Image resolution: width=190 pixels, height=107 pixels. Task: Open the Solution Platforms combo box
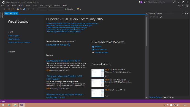click(x=56, y=9)
